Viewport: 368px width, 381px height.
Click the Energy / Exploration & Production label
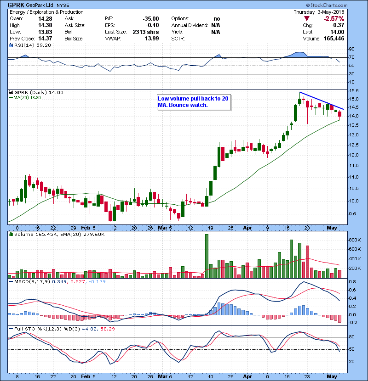[46, 12]
